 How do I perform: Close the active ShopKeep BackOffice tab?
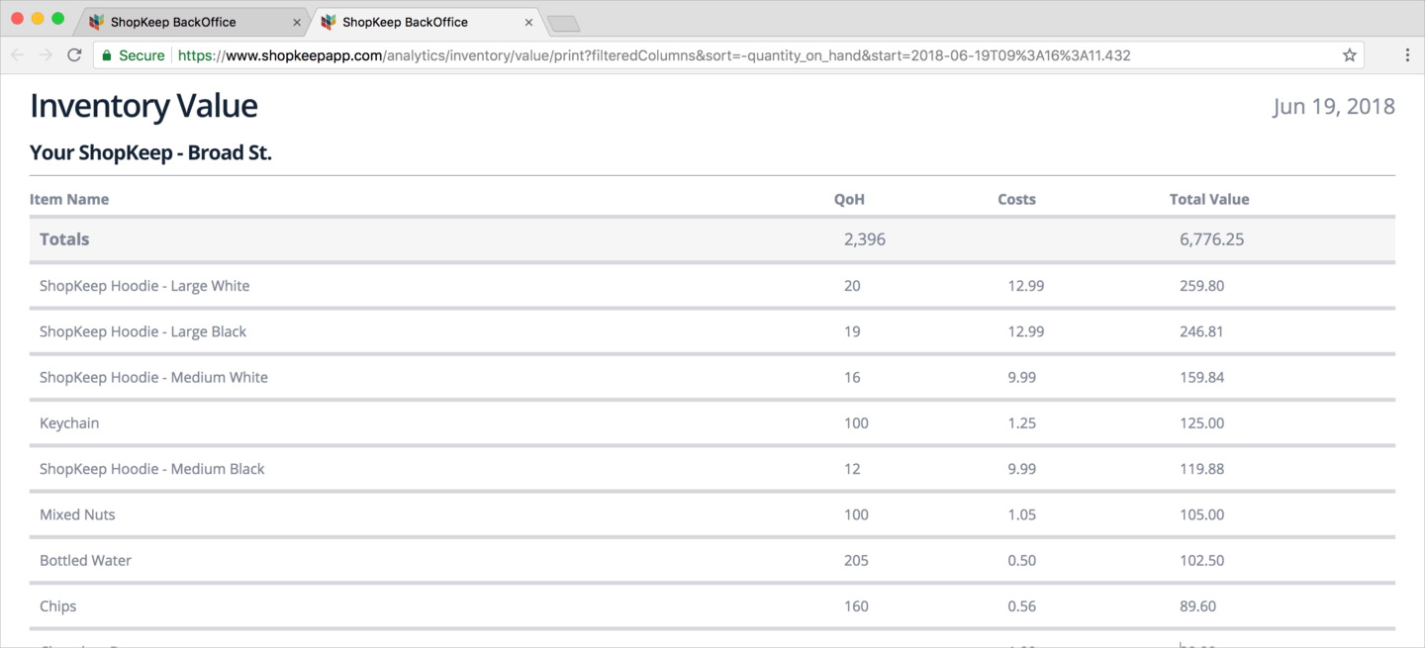pyautogui.click(x=528, y=22)
